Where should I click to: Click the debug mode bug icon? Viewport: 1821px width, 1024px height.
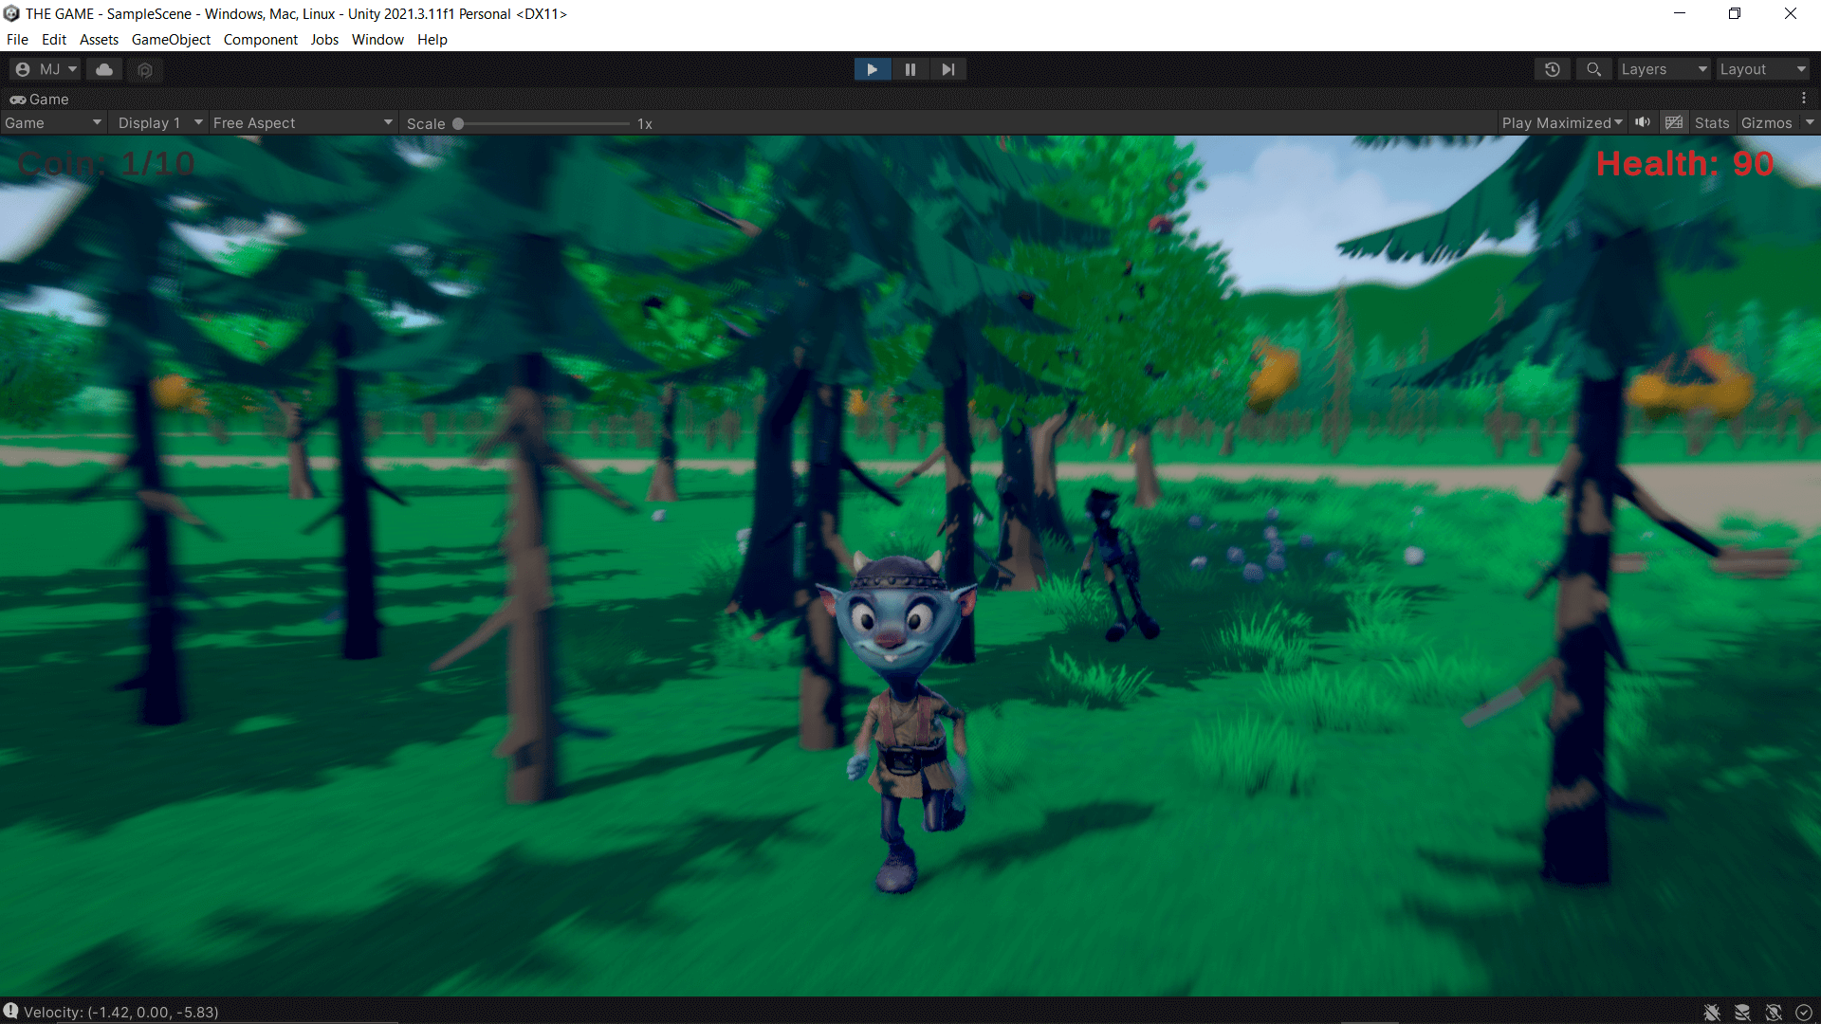click(x=1712, y=1013)
